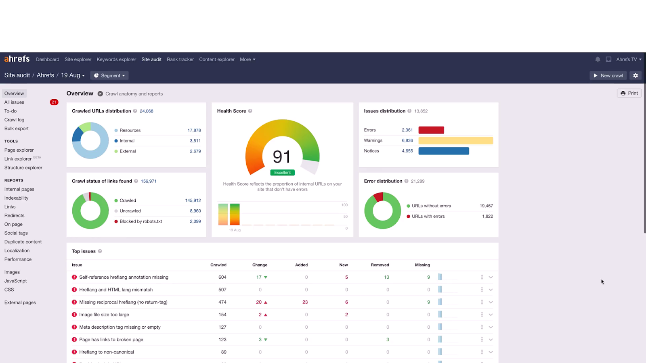This screenshot has width=646, height=363.
Task: Click Ahrefs project in breadcrumb
Action: pos(45,75)
